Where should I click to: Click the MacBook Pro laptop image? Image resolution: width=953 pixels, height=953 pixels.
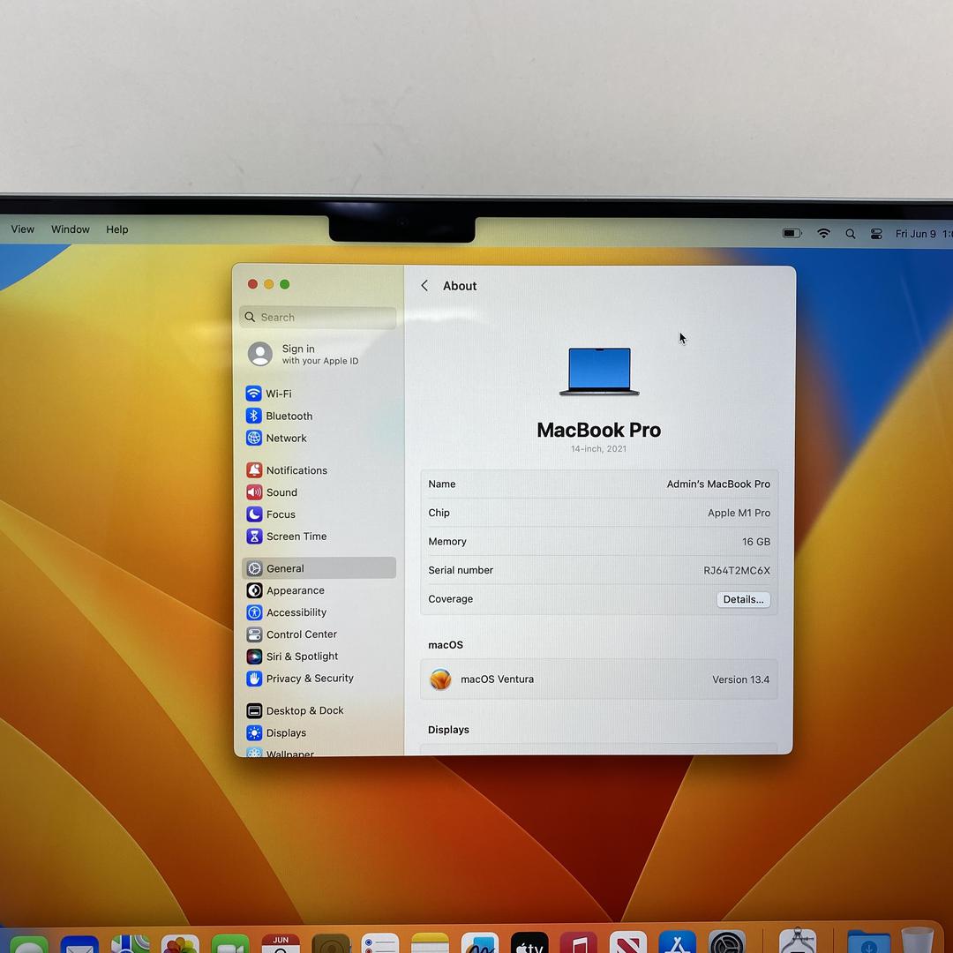(x=599, y=371)
